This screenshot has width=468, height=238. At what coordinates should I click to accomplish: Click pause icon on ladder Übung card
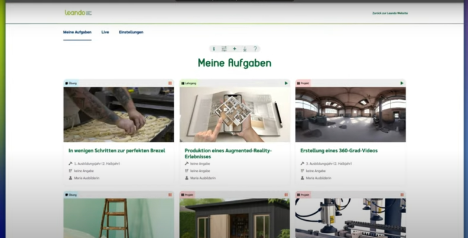[170, 195]
